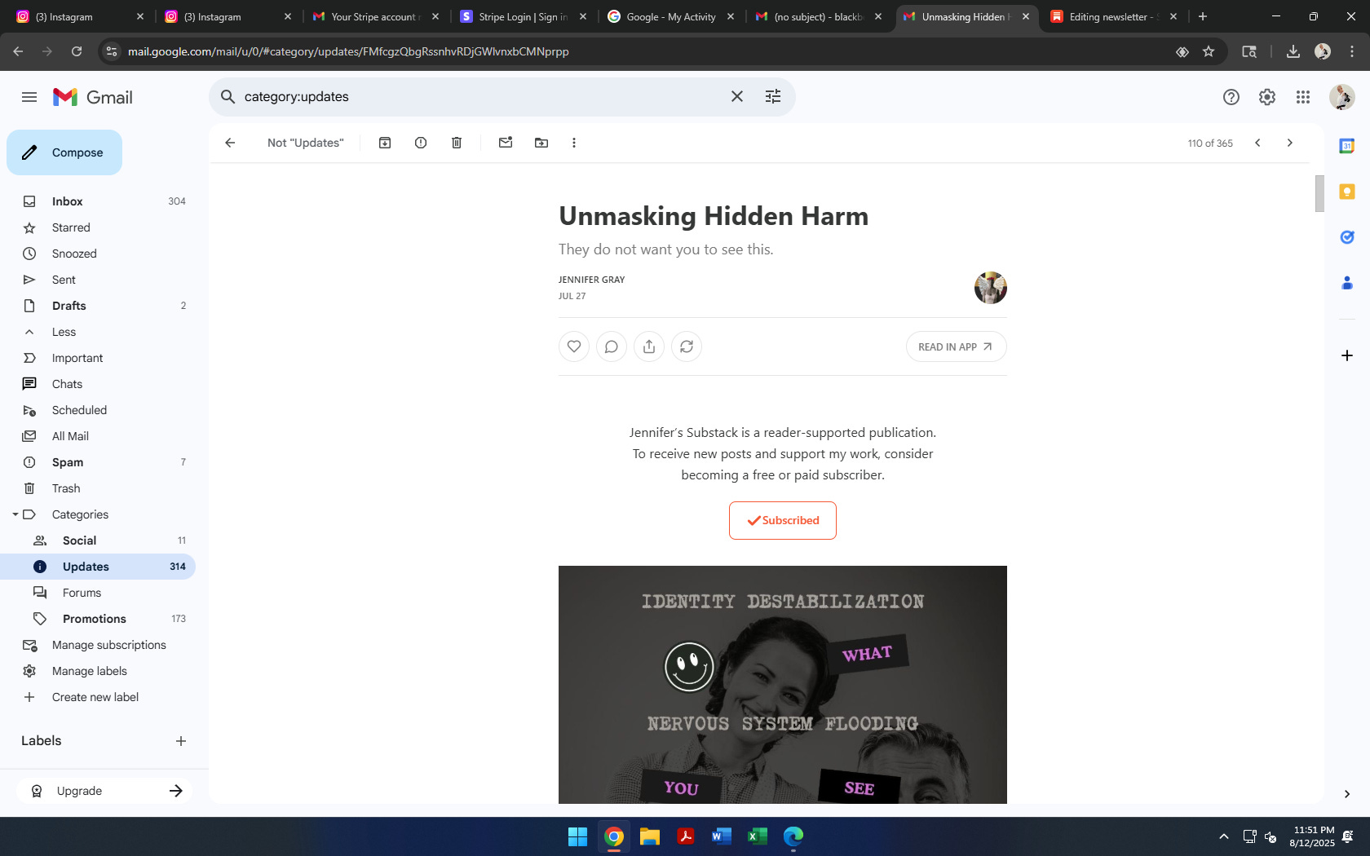Image resolution: width=1370 pixels, height=856 pixels.
Task: Open the Trash folder
Action: point(98,488)
